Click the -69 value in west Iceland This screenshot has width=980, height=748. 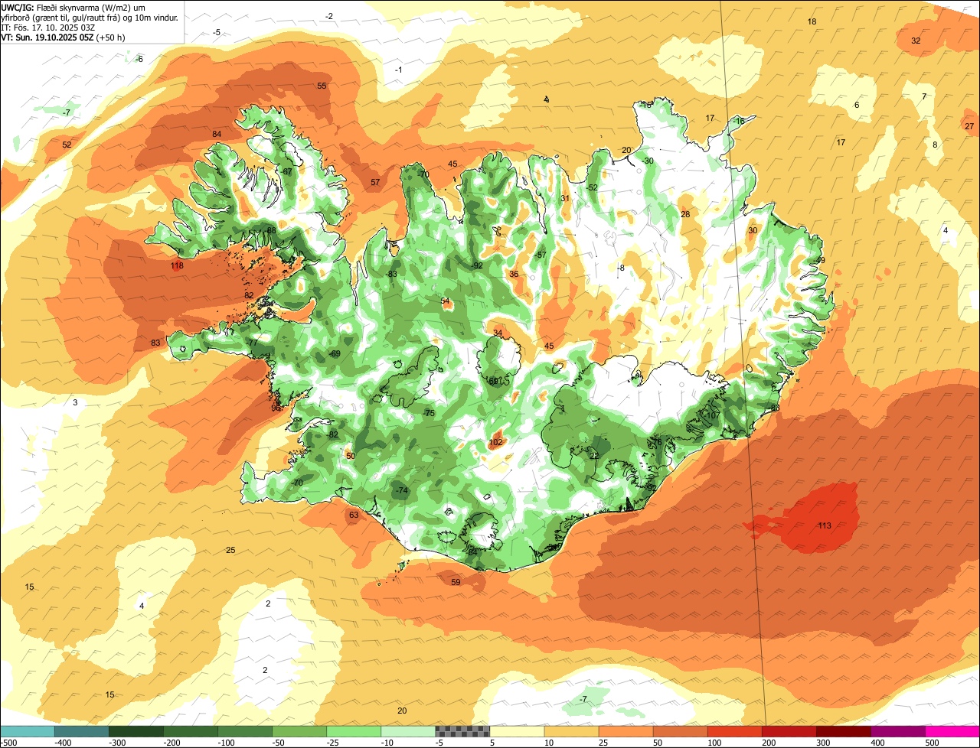[334, 353]
